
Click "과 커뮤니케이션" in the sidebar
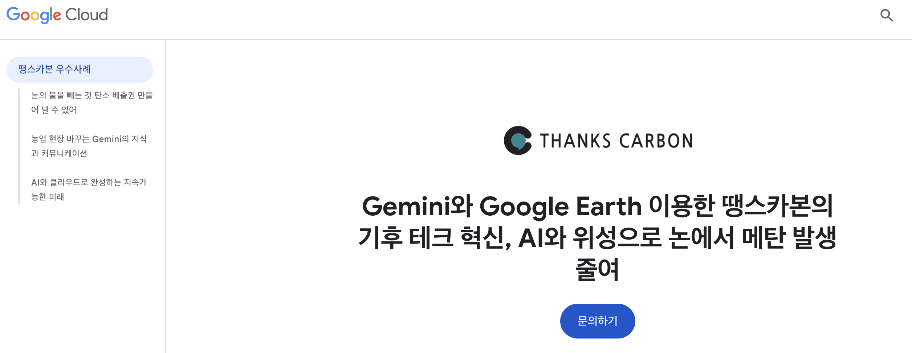59,154
